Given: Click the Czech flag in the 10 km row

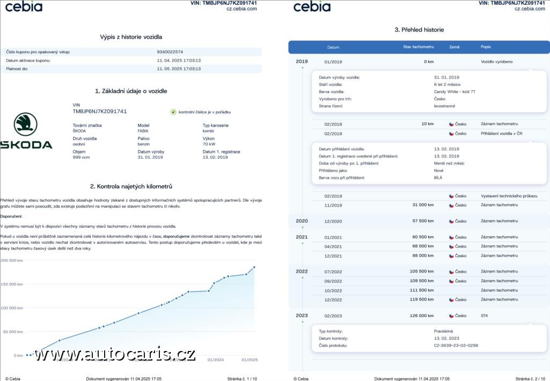Looking at the screenshot, I should point(451,124).
